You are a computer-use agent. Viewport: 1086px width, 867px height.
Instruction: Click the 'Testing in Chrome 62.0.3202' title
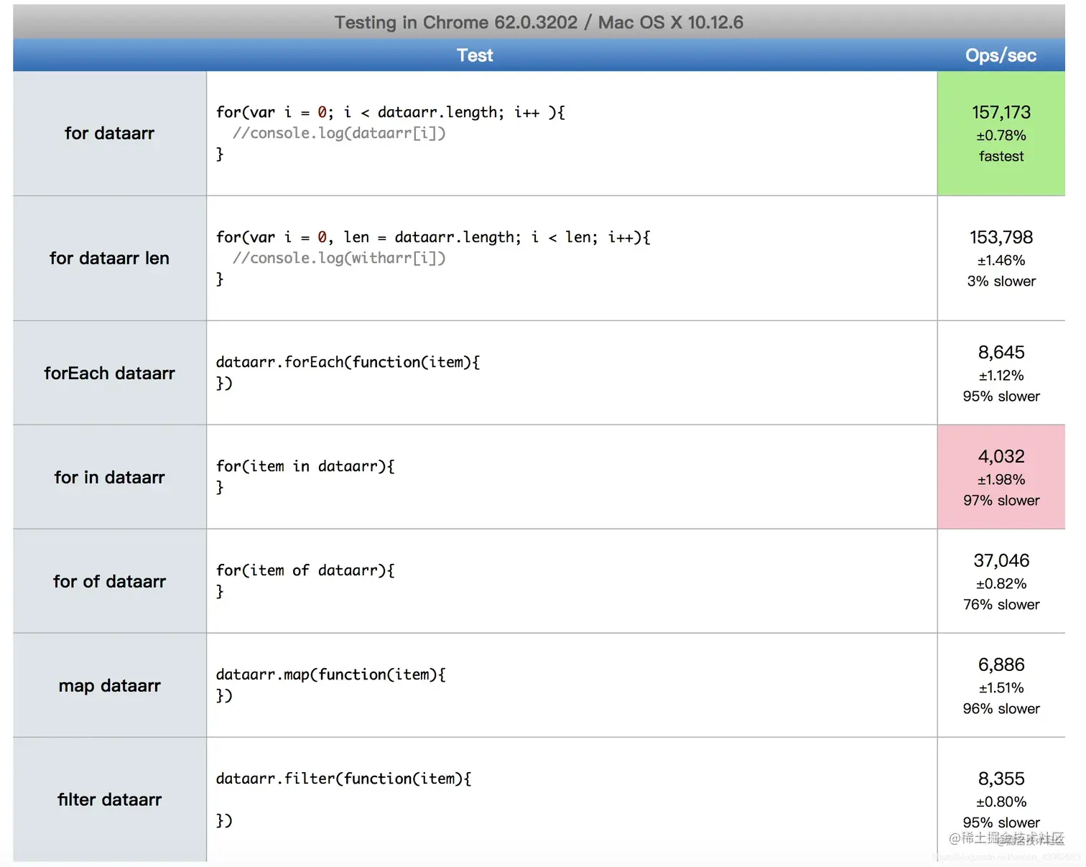point(539,22)
